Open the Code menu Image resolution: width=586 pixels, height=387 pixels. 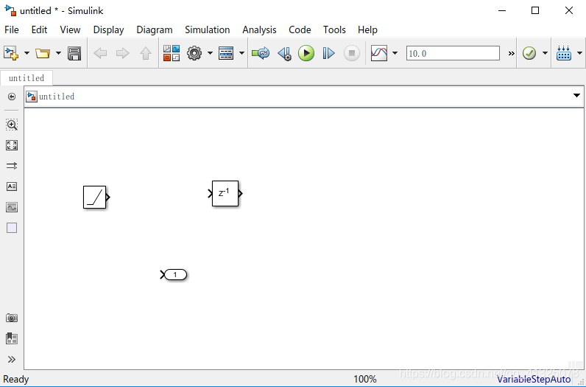pyautogui.click(x=300, y=30)
